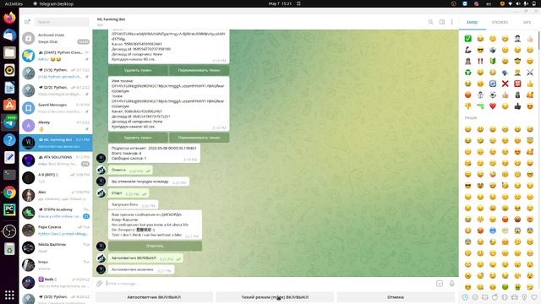Click the Тихий режим (mute) ВКЛ/ВЫКЛ button
541x304 pixels.
pos(275,297)
